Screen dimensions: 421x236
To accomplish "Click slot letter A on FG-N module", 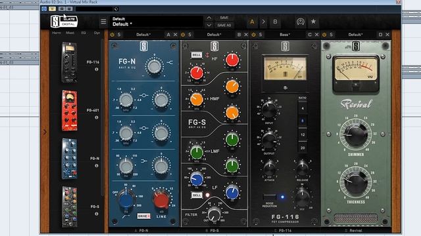I will pos(168,35).
